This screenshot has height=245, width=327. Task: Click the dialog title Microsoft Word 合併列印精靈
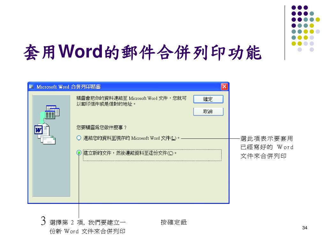(69, 87)
